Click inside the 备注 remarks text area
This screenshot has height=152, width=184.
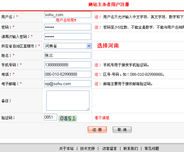coord(68,100)
